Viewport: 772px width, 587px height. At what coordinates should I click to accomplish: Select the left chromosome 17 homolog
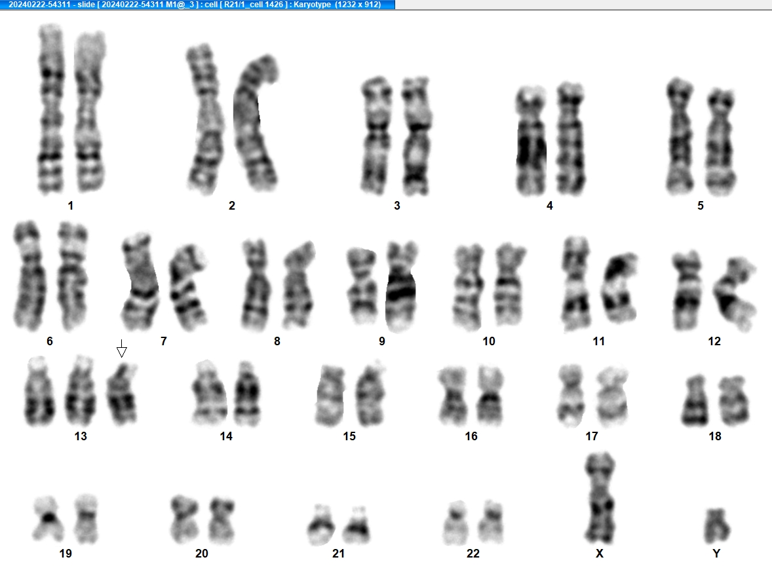[x=571, y=396]
